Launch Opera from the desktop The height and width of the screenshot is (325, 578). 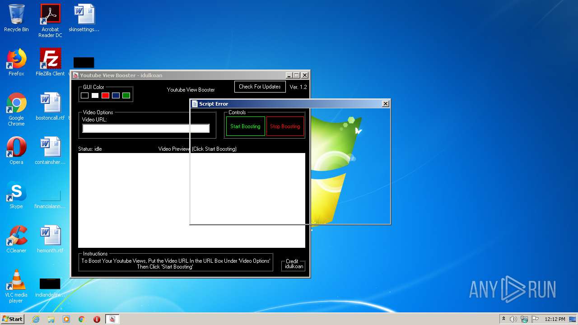tap(16, 151)
